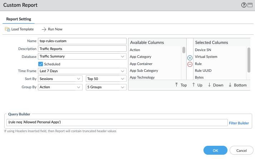This screenshot has height=159, width=255.
Task: Open the Filter Builder link
Action: [x=239, y=123]
